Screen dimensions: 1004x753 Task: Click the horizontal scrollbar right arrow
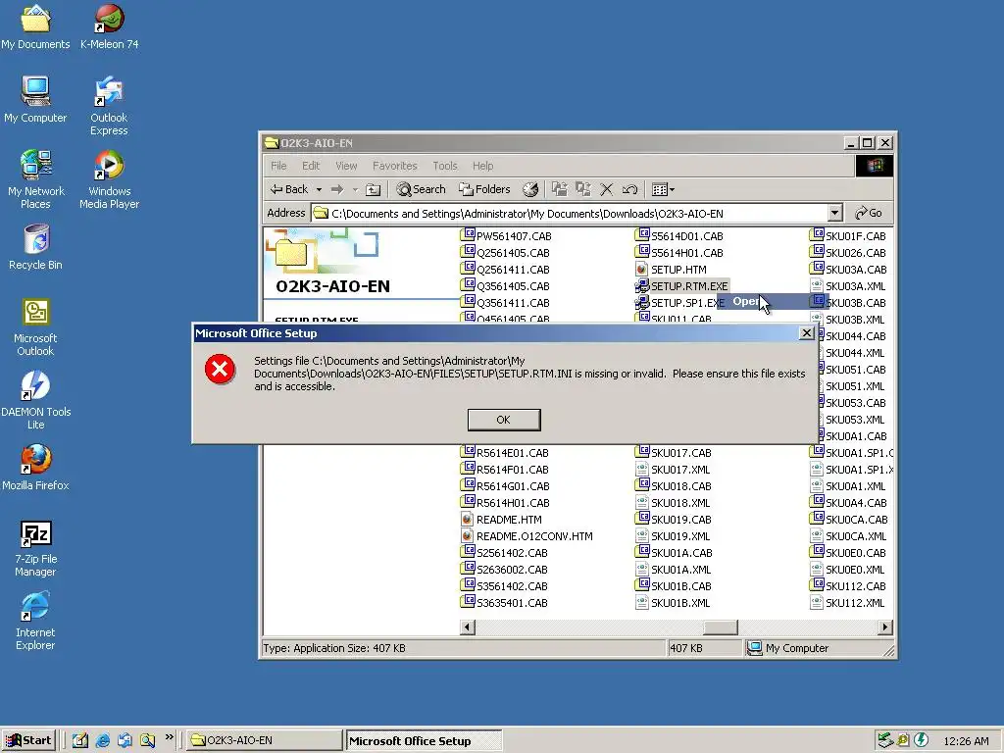click(x=885, y=627)
